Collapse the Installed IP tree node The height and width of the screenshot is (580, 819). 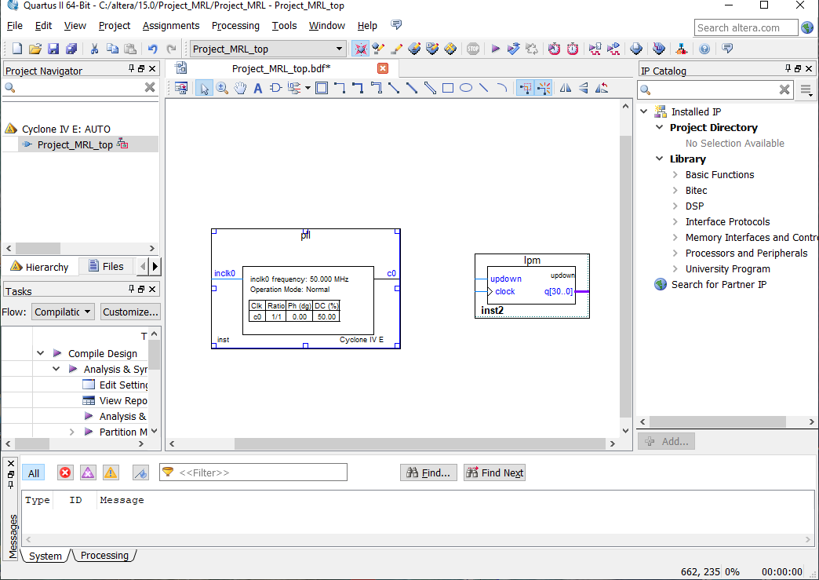[x=644, y=111]
